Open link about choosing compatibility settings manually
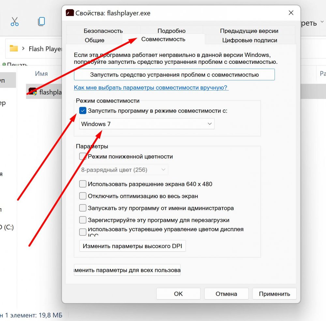Viewport: 326px width, 321px height. (151, 88)
